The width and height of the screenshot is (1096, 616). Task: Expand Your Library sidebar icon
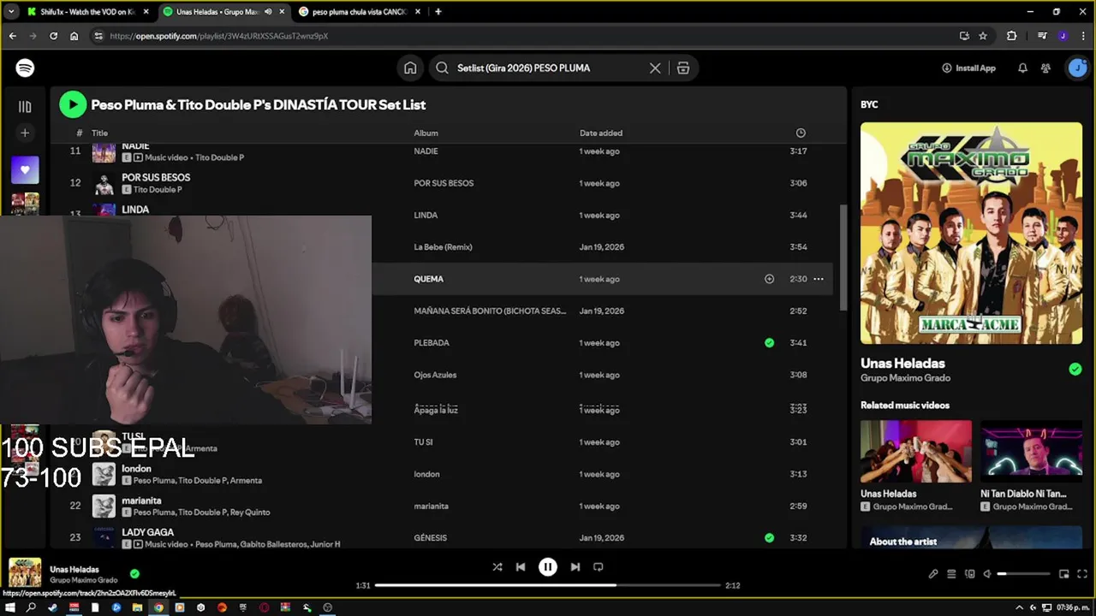click(25, 107)
